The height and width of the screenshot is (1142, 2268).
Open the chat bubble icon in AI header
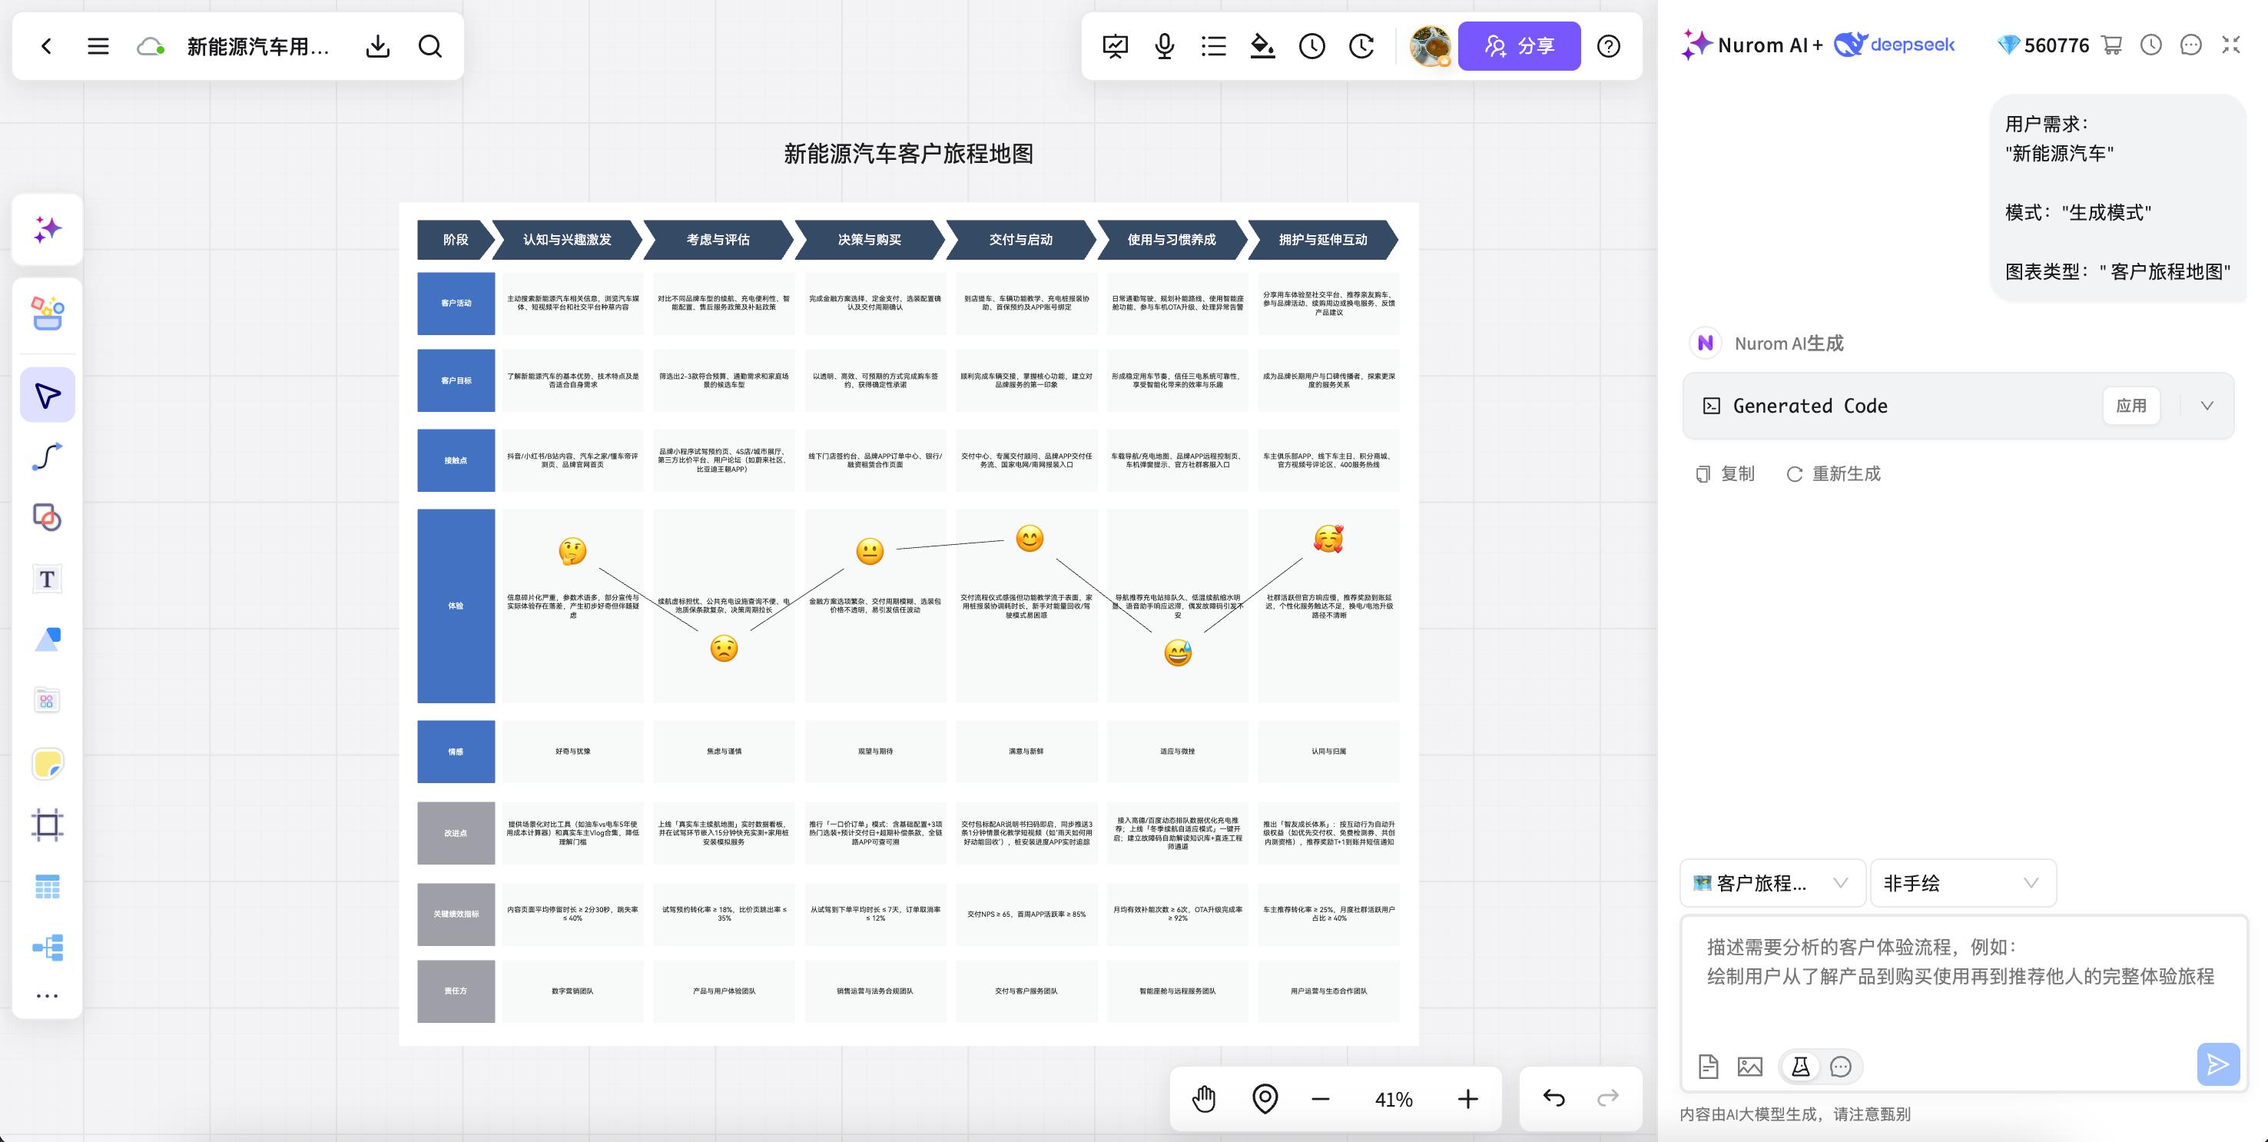coord(2190,45)
